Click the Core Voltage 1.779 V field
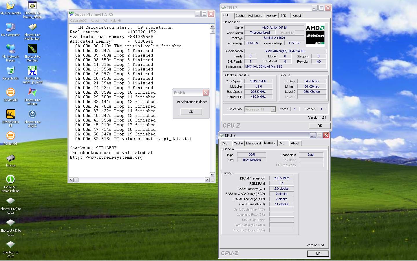 point(294,43)
